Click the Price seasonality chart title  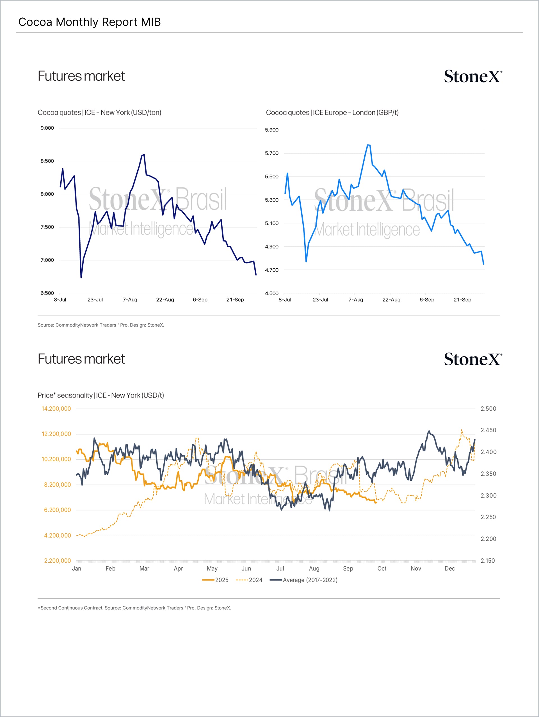pyautogui.click(x=101, y=395)
